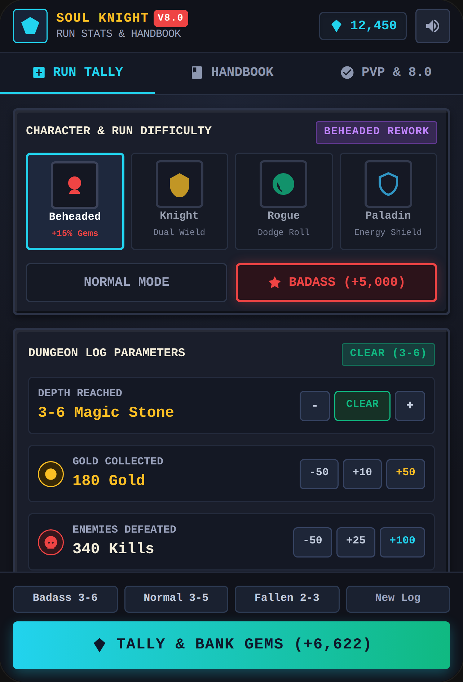The width and height of the screenshot is (463, 682).
Task: Decrease depth reached with minus button
Action: click(315, 406)
